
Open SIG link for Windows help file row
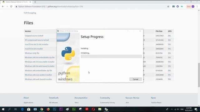[x=169, y=53]
